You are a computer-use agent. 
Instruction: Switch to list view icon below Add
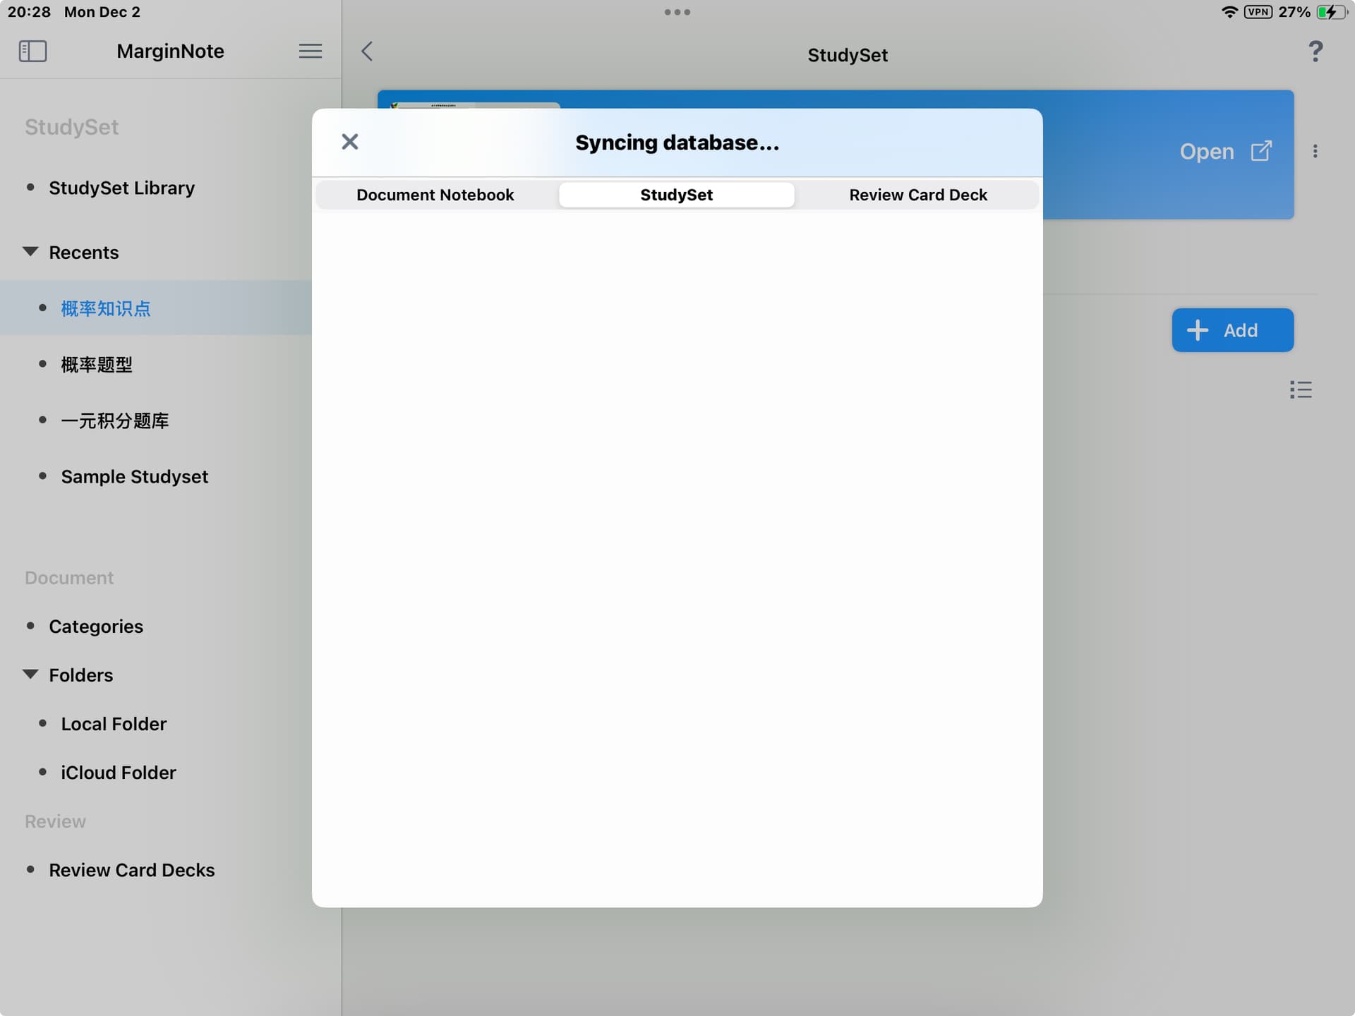(x=1301, y=389)
